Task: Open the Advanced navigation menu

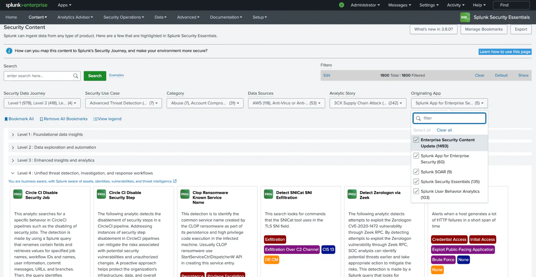Action: coord(188,17)
